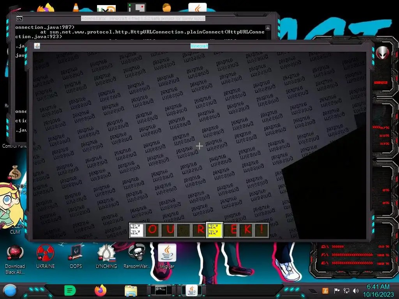This screenshot has height=299, width=399.
Task: Select the hotbar slot showing letter O
Action: pyautogui.click(x=152, y=230)
